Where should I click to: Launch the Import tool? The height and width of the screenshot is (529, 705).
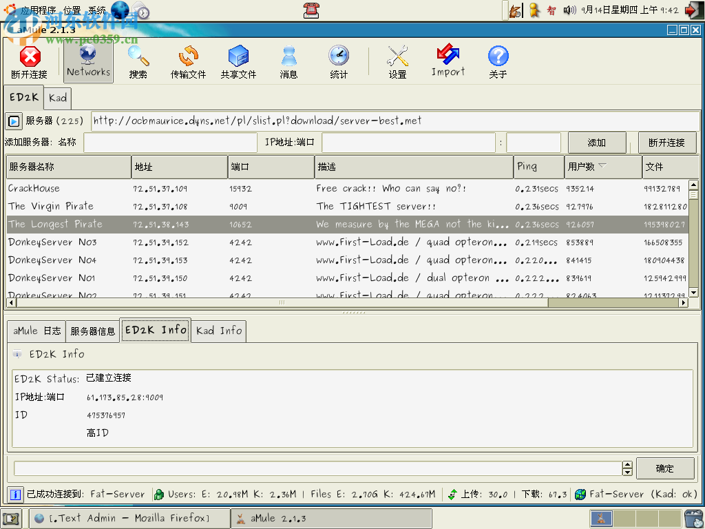[448, 62]
